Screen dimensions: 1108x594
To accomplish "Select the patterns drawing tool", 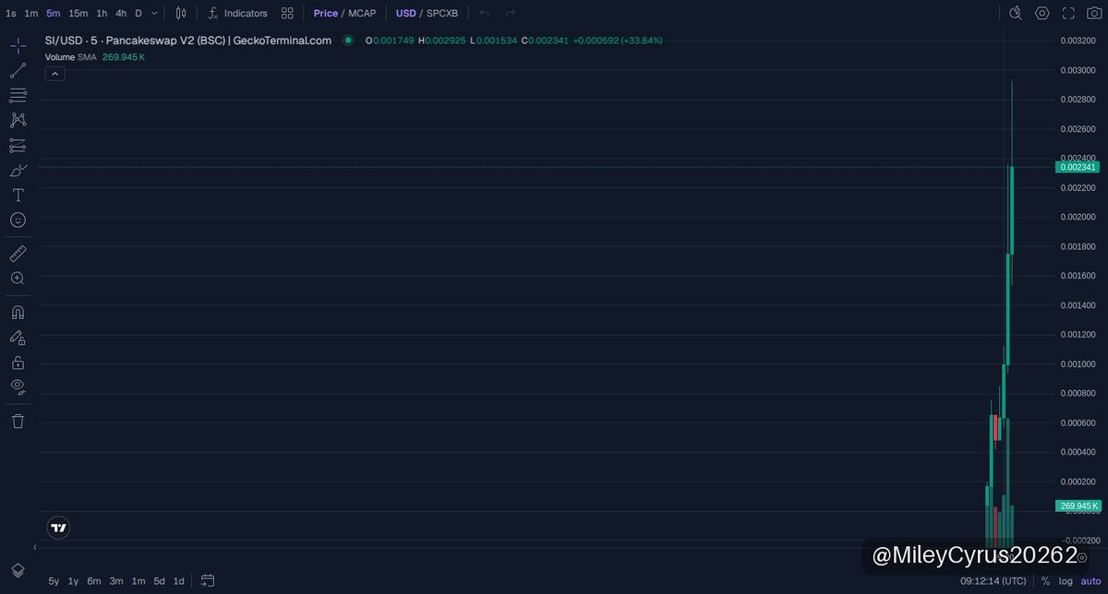I will (18, 121).
